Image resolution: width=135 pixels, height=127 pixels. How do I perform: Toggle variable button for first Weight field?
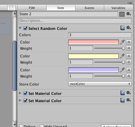click(x=129, y=48)
